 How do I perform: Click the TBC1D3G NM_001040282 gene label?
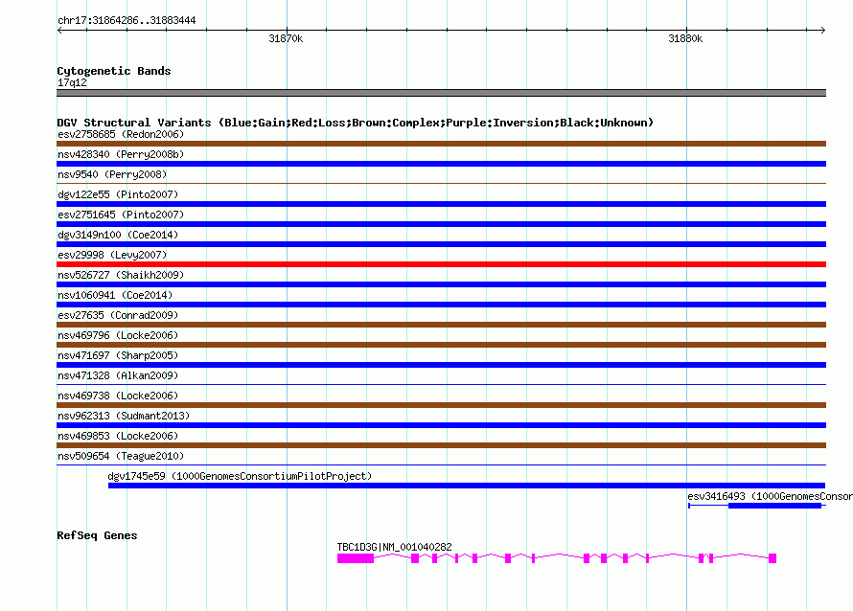point(395,547)
